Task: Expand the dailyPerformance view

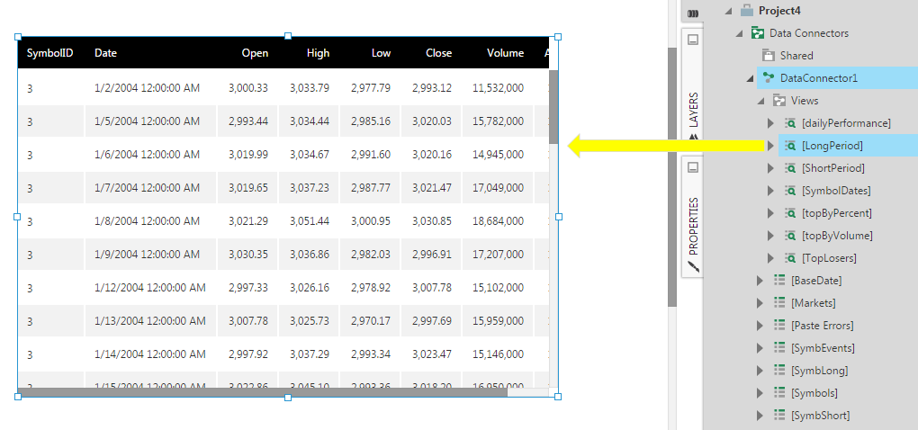Action: pyautogui.click(x=771, y=123)
